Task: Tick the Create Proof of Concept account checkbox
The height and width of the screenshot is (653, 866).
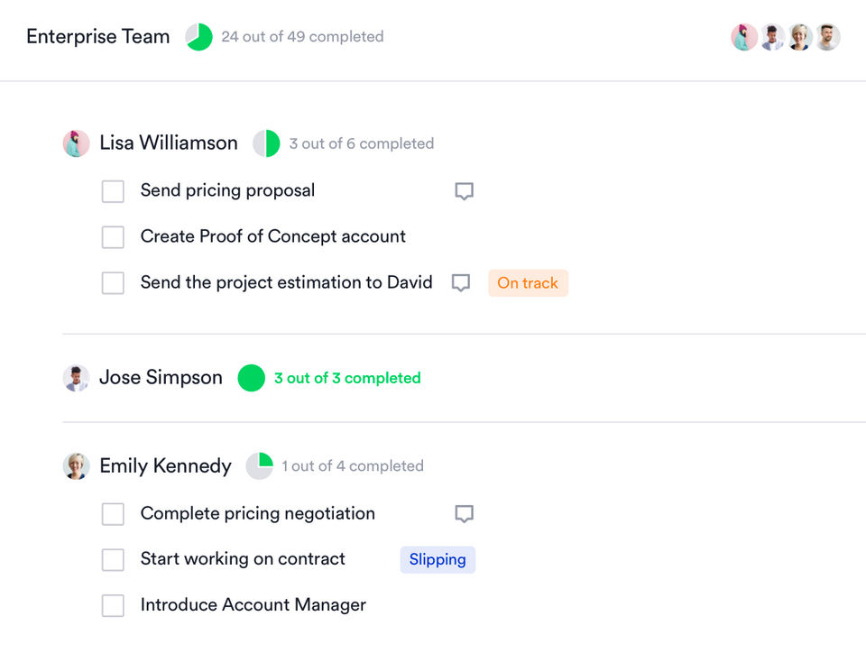Action: tap(113, 237)
